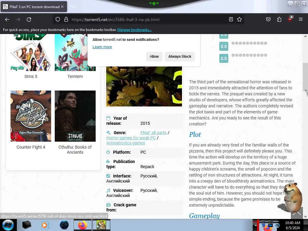Screen dimensions: 308x231
Task: Click the address bar URL
Action: point(115,20)
